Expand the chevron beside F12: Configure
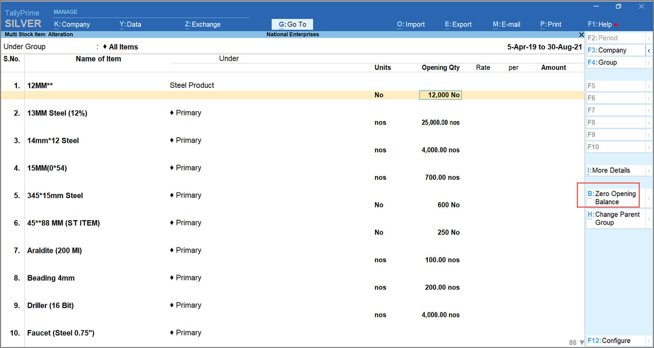This screenshot has width=654, height=348. point(649,341)
